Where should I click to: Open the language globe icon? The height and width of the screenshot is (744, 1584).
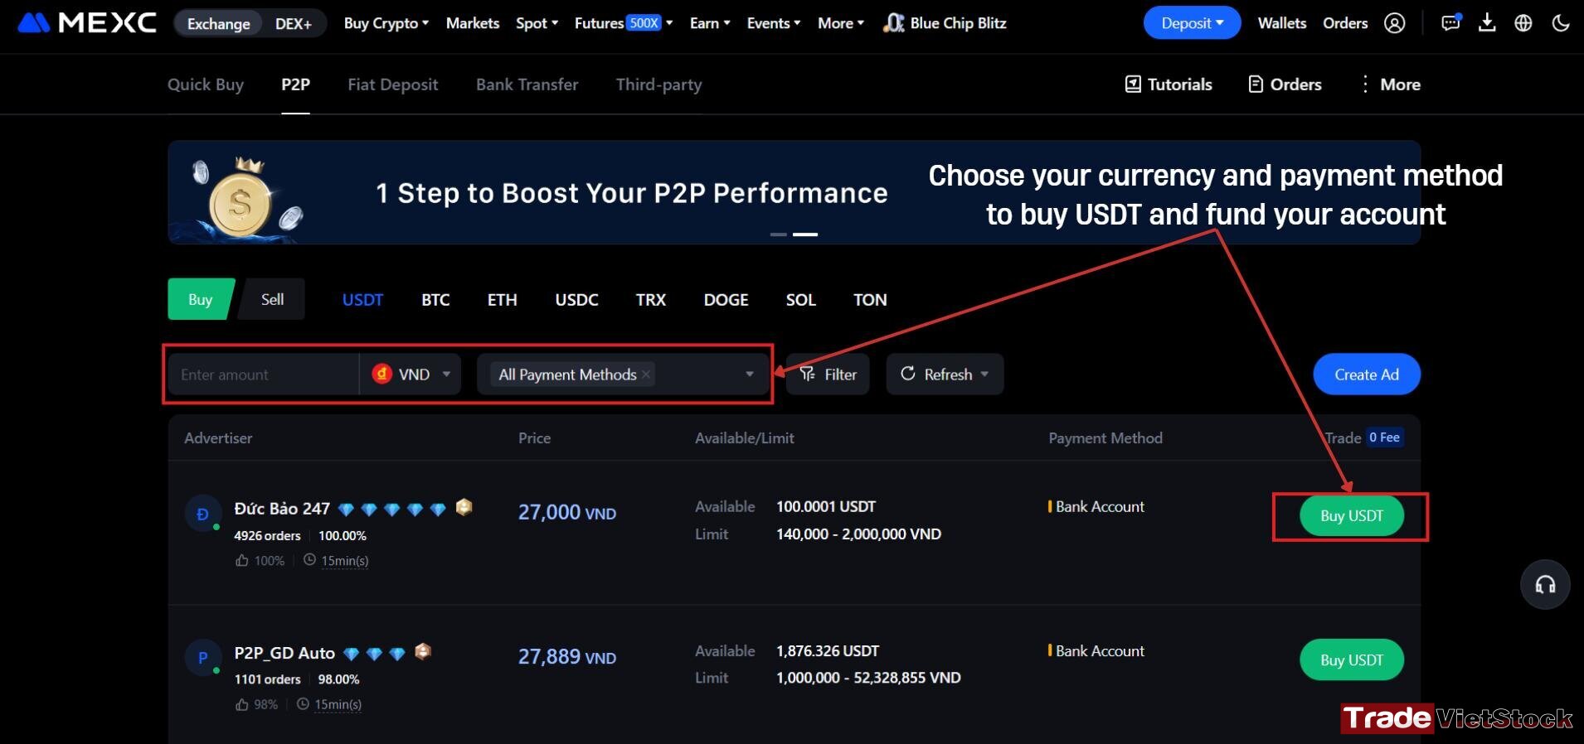pyautogui.click(x=1523, y=23)
